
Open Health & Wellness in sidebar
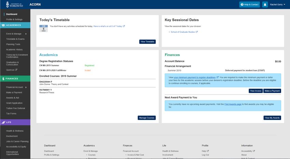click(15, 131)
